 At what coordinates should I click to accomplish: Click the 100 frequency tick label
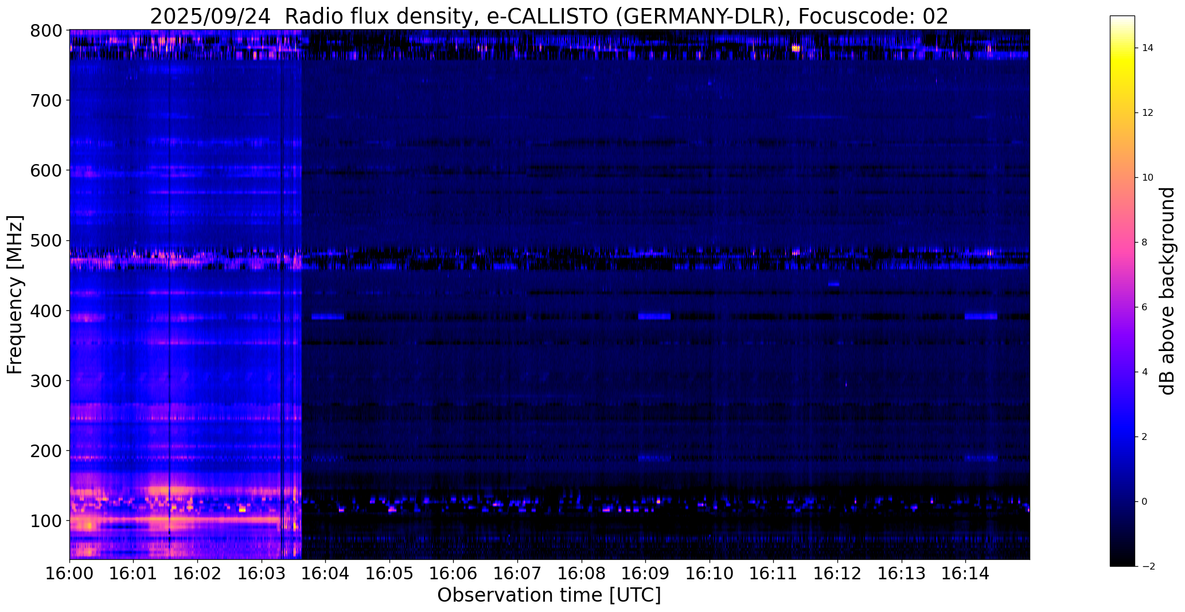[45, 521]
